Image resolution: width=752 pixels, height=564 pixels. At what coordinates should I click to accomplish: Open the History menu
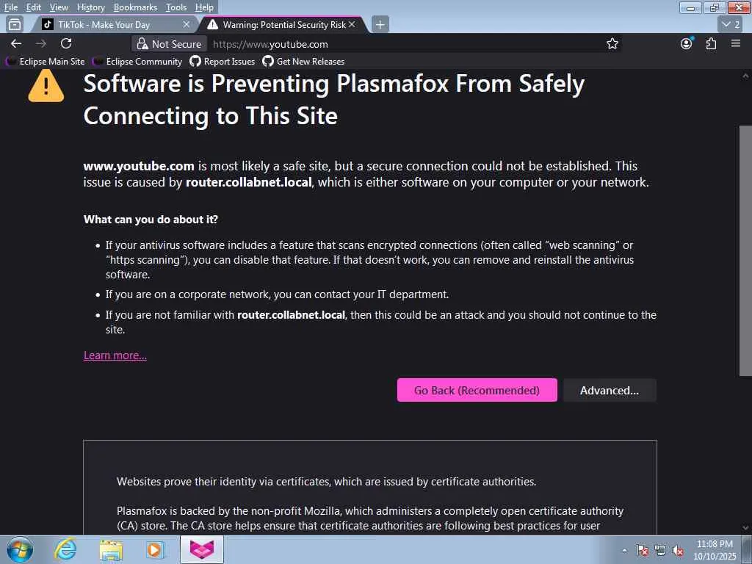90,7
